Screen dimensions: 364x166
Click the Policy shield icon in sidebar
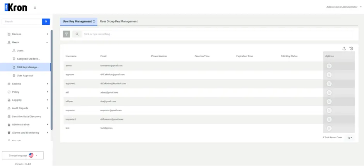click(x=9, y=92)
